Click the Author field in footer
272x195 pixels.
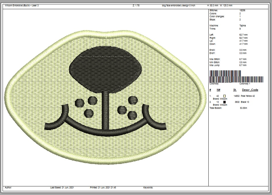coord(8,188)
